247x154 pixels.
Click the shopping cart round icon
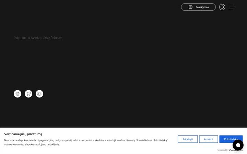click(28, 94)
